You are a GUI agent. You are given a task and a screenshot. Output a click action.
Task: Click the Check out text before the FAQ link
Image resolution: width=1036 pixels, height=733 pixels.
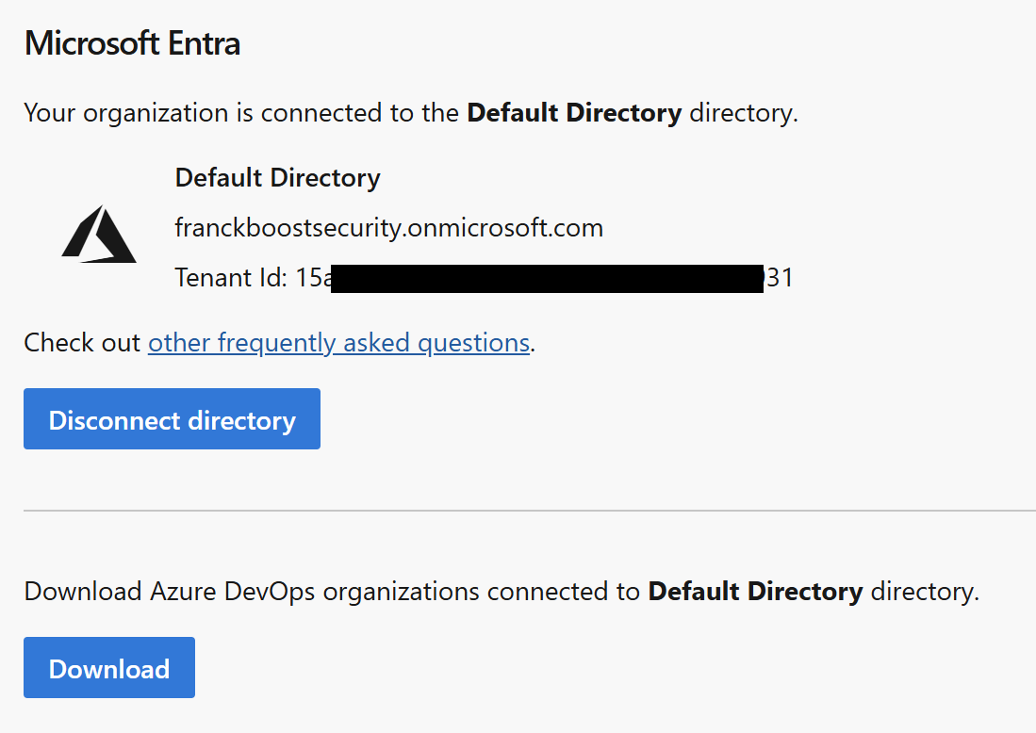(x=82, y=342)
